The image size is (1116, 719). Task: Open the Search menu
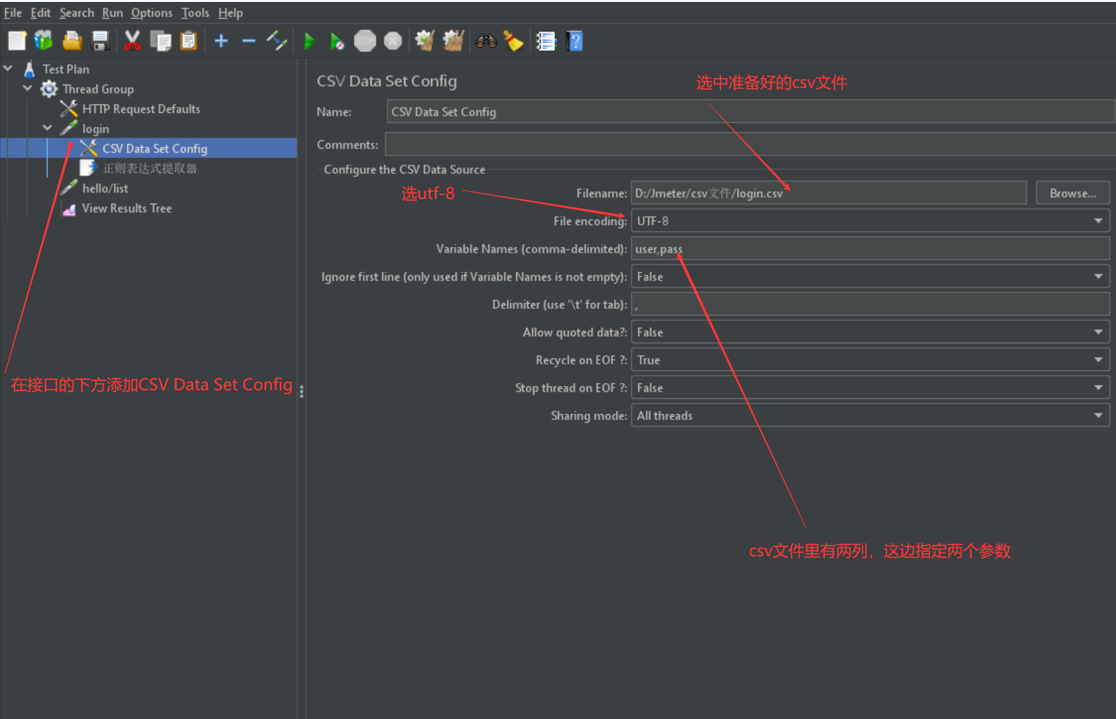pyautogui.click(x=77, y=13)
